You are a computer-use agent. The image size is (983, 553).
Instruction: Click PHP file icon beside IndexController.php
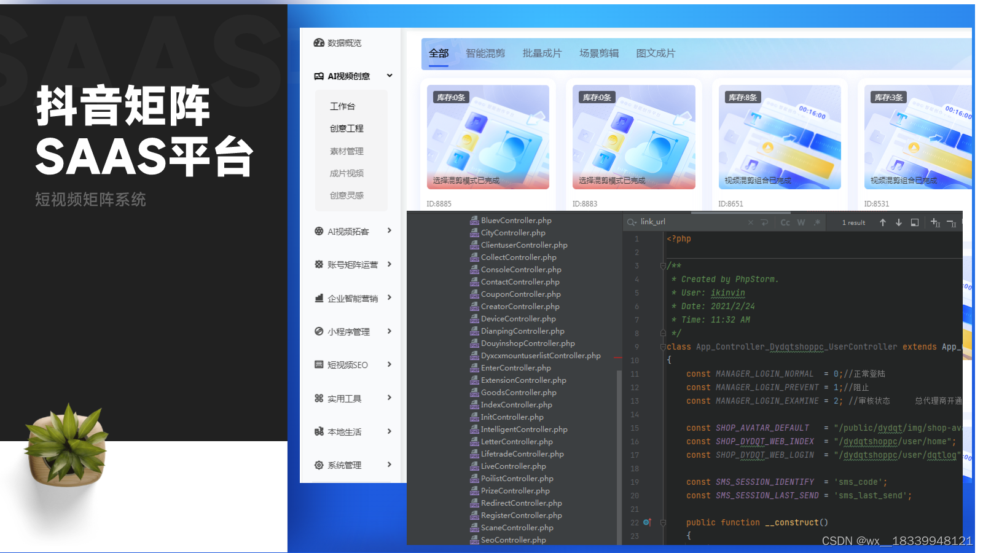tap(474, 405)
